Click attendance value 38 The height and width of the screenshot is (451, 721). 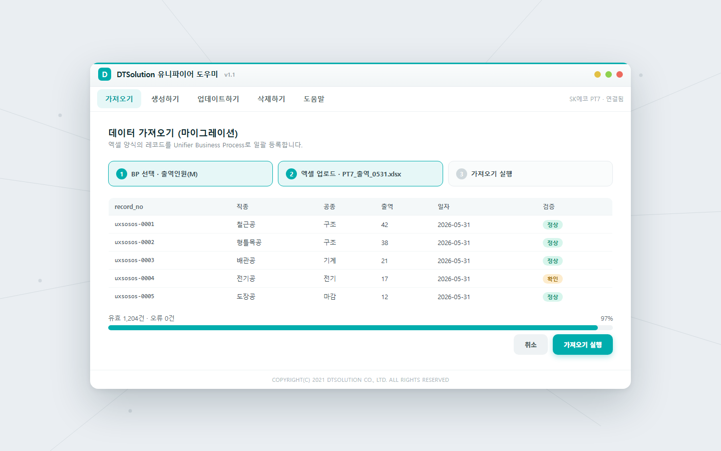point(385,243)
